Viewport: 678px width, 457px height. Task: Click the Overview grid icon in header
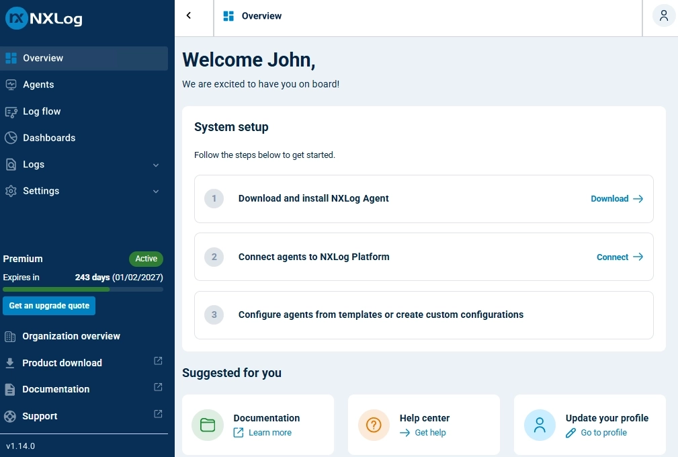coord(228,16)
